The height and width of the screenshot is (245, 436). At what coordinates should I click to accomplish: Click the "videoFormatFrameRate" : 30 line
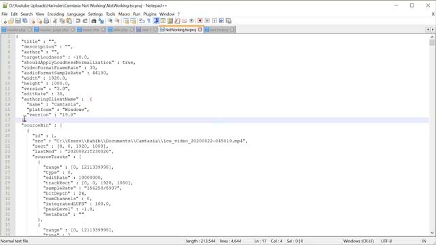pyautogui.click(x=59, y=68)
